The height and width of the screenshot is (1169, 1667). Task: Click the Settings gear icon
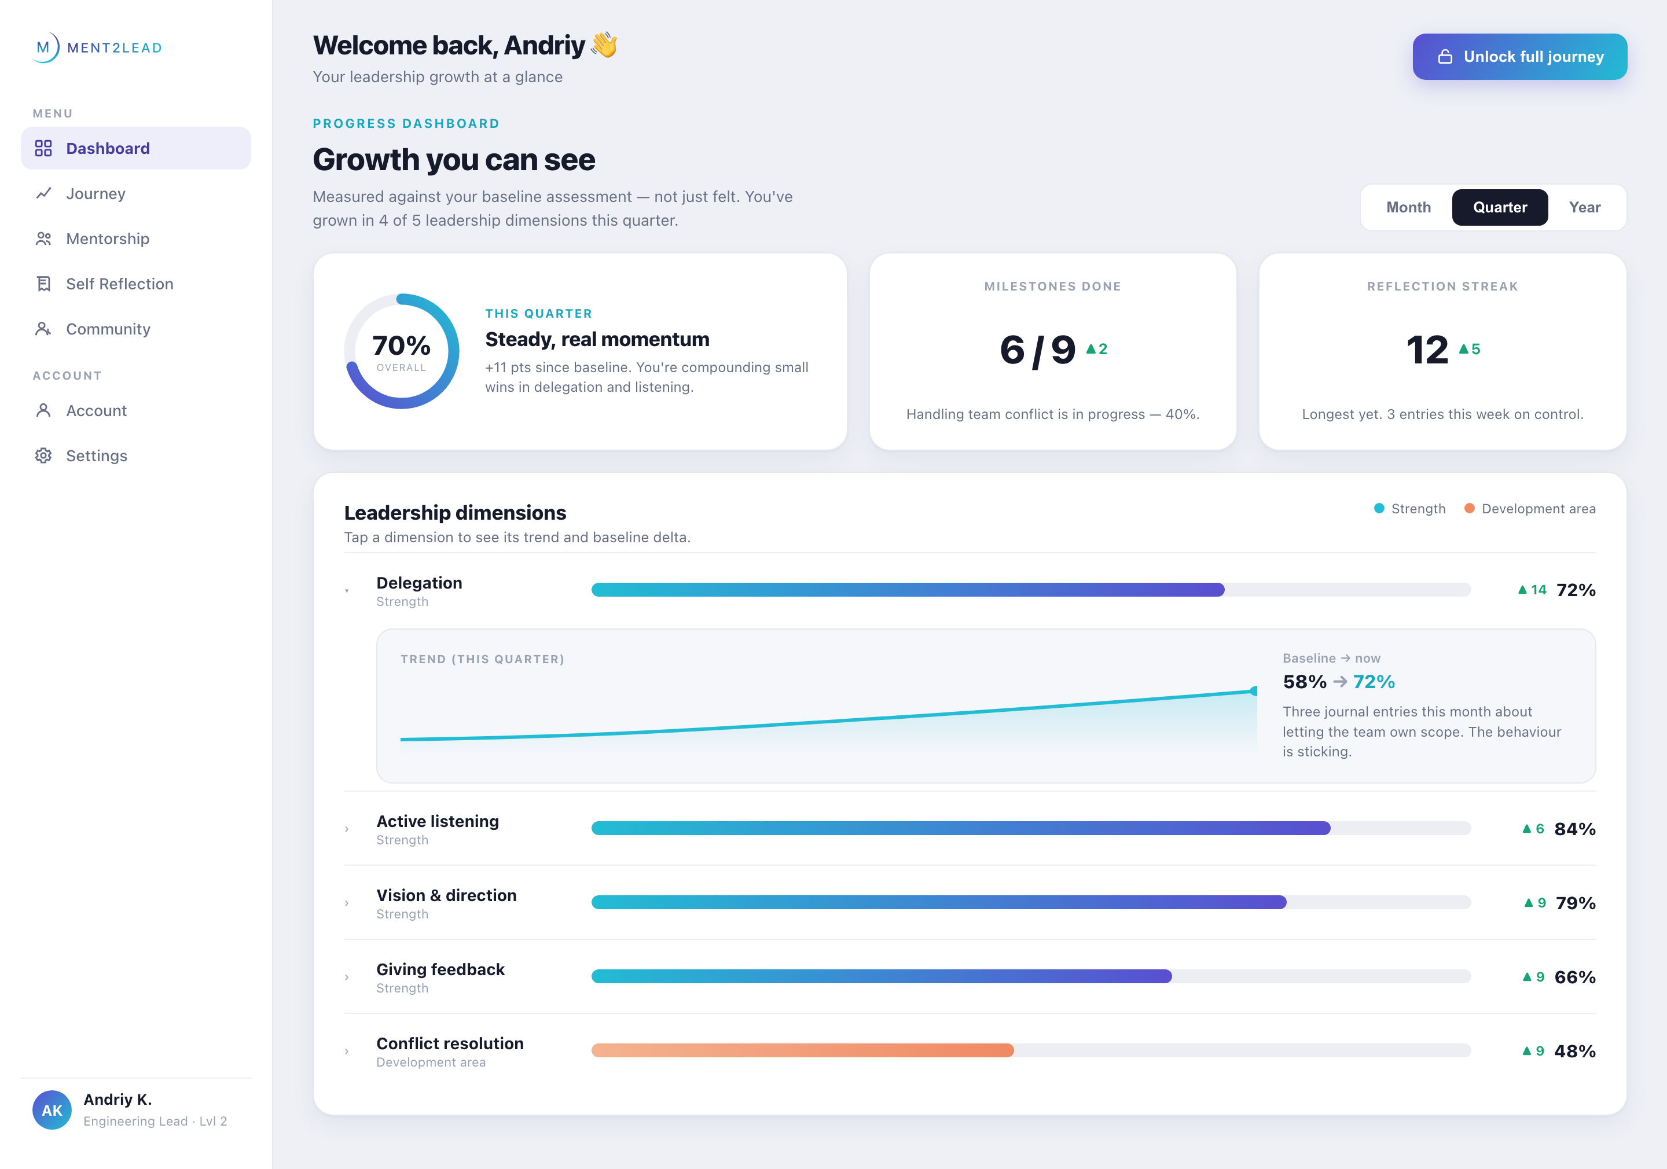pos(43,455)
